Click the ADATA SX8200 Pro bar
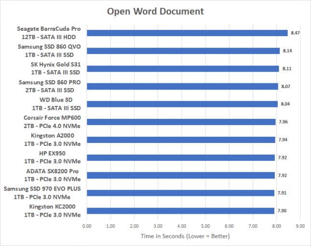The image size is (311, 246). point(181,176)
